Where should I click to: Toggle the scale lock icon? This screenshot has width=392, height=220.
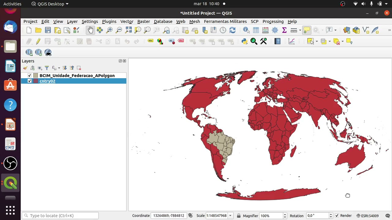pos(239,216)
